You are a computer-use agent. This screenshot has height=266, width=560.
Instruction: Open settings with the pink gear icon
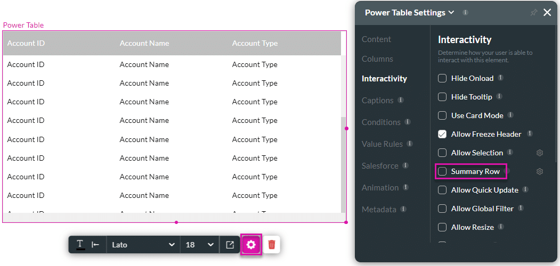click(251, 245)
